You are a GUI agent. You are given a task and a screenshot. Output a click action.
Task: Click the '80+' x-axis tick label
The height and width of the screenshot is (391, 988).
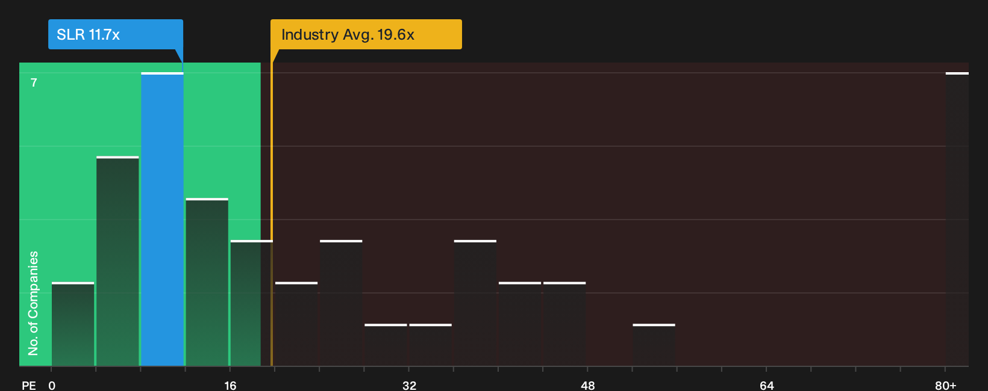[945, 386]
